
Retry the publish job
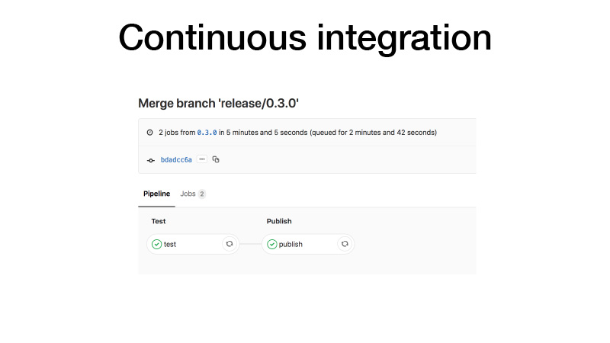[345, 244]
